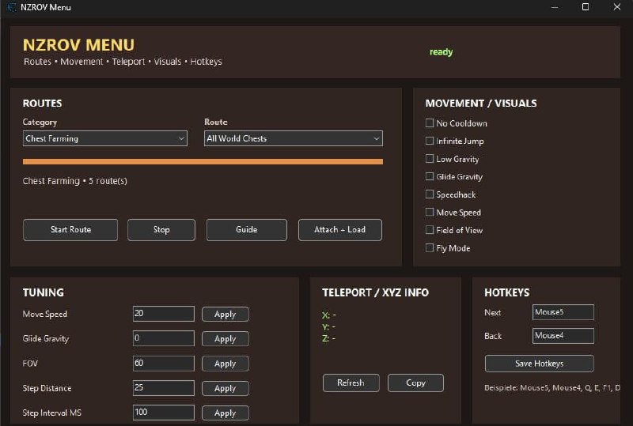The image size is (633, 426).
Task: Click the HOTKEYS section heading
Action: pyautogui.click(x=507, y=292)
